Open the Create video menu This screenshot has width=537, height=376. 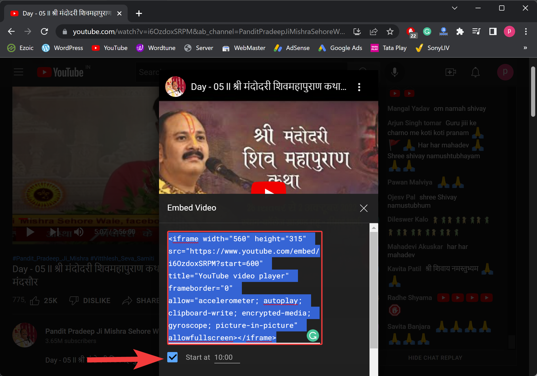[x=451, y=72]
